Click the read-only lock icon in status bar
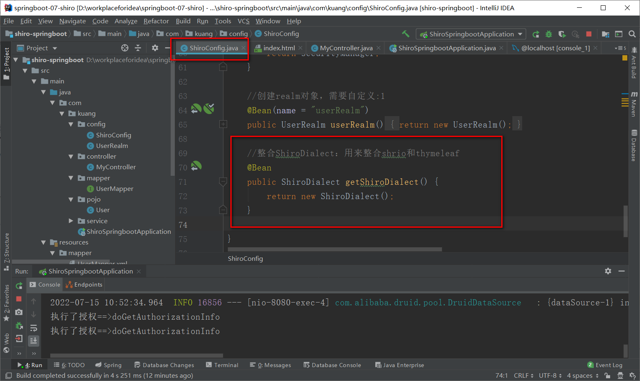640x381 pixels. coord(608,376)
